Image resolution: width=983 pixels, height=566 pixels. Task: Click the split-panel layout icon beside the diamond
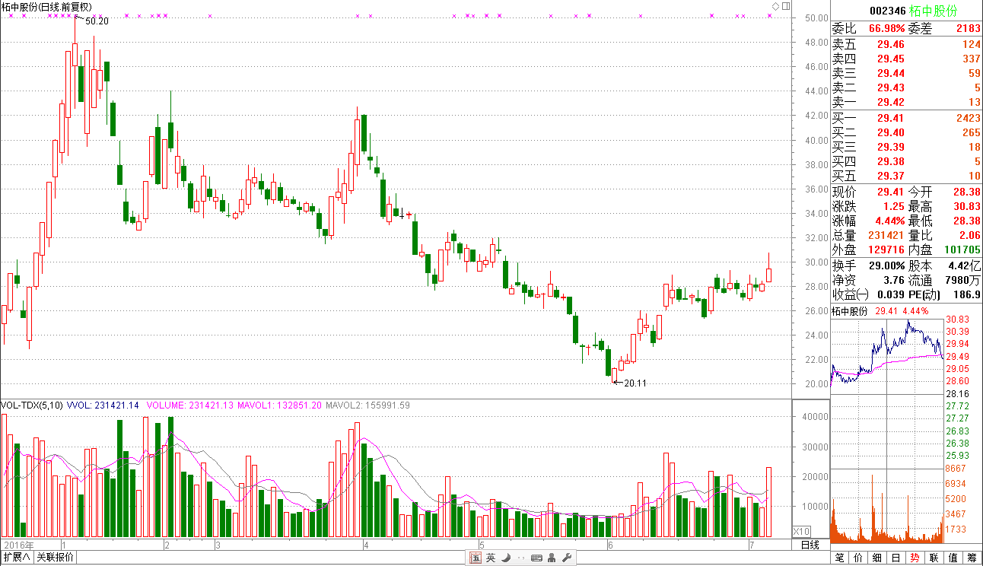coord(786,6)
